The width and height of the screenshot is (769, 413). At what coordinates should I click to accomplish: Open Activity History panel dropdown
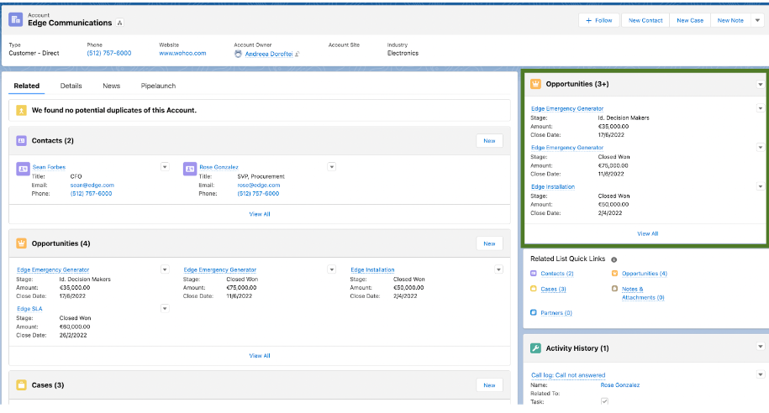click(760, 347)
